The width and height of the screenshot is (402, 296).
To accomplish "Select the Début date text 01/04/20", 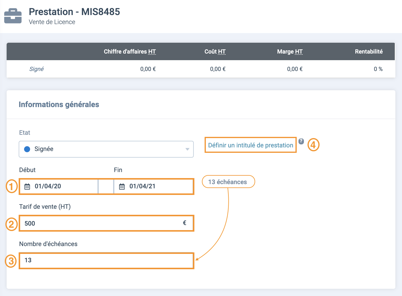I will point(48,186).
